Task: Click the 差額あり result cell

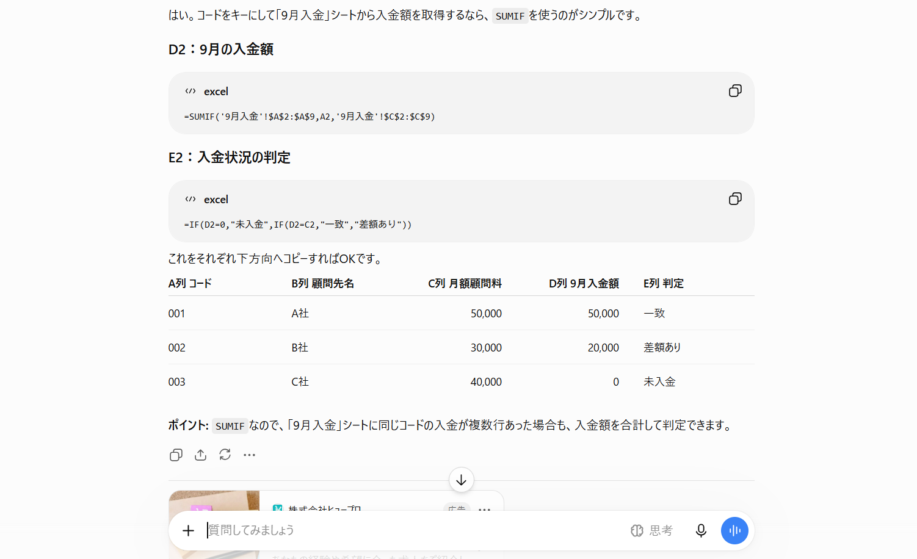Action: click(x=662, y=347)
